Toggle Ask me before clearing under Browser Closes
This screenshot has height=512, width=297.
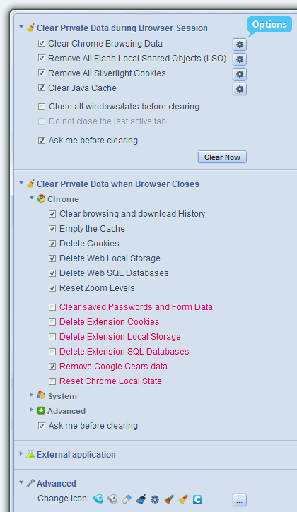(x=42, y=426)
